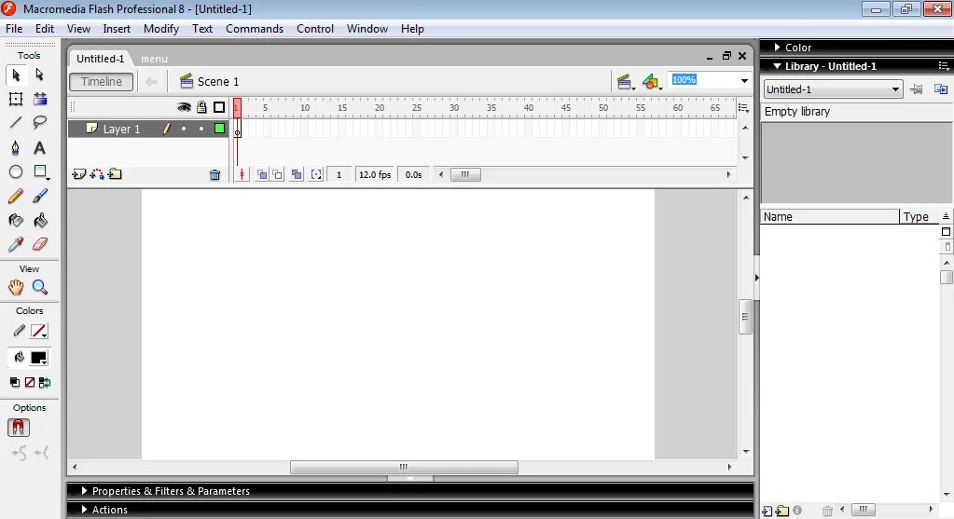Add a motion guide layer

(97, 174)
